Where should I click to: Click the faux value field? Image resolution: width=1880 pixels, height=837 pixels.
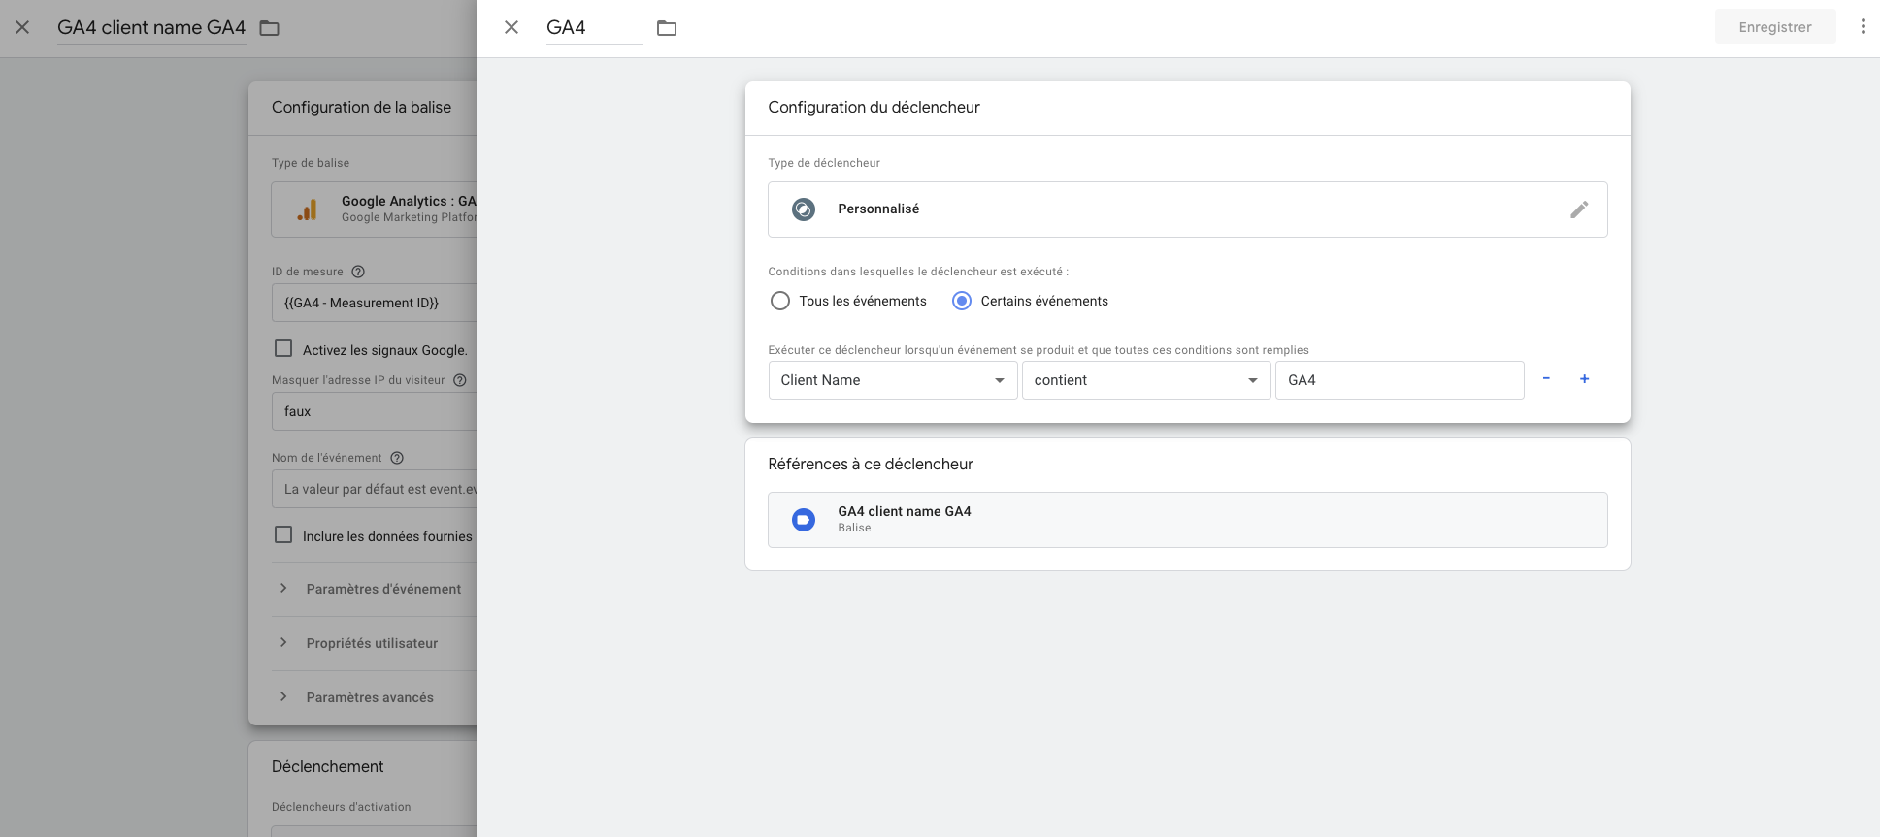(x=374, y=411)
